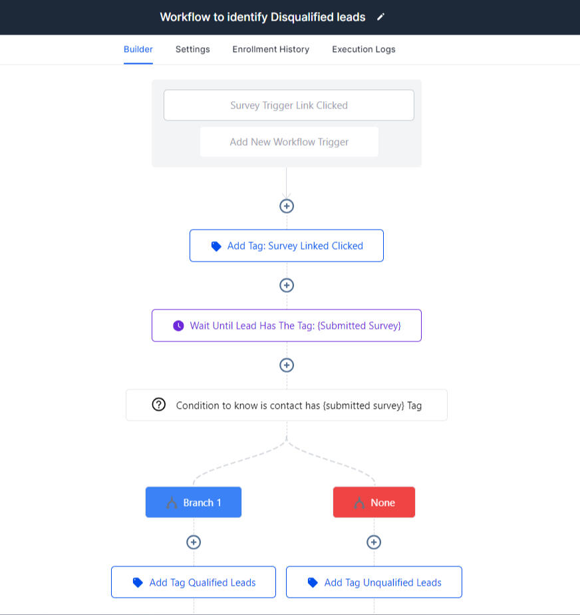The image size is (580, 615).
Task: Click tag icon on Add Tag Unqualified Leads
Action: click(x=313, y=582)
